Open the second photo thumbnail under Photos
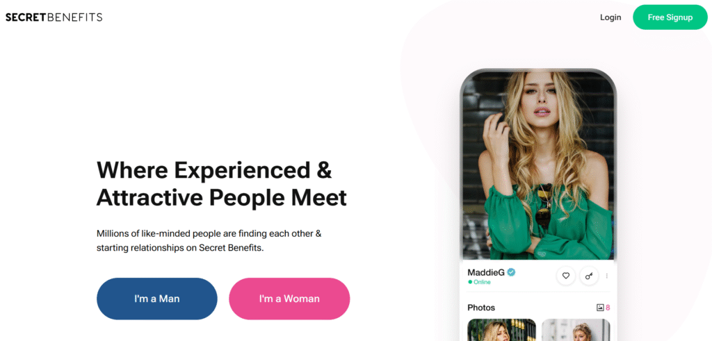This screenshot has height=341, width=712. point(576,330)
